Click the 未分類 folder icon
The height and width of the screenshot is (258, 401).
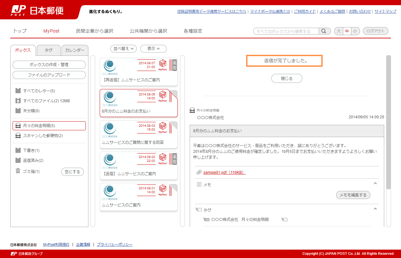point(18,111)
